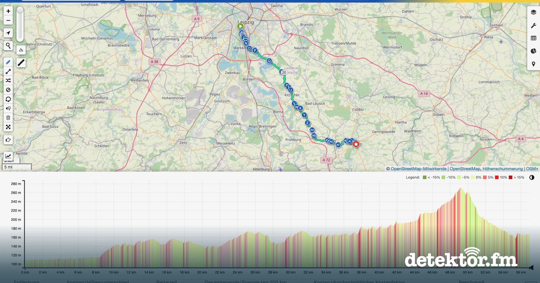Click the red route end marker
The width and height of the screenshot is (540, 283).
356,144
